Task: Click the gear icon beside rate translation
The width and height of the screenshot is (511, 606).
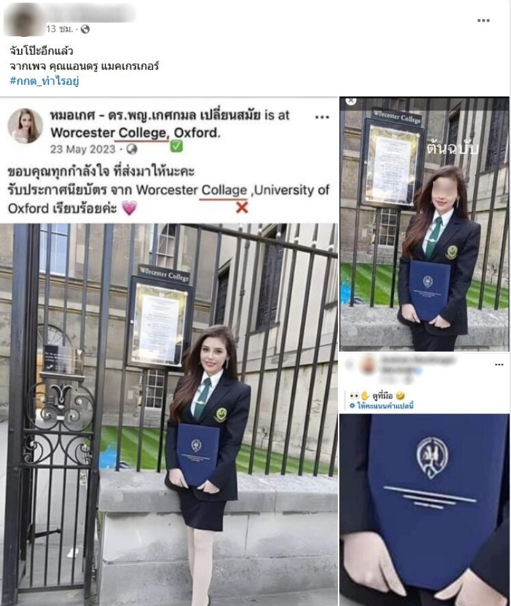Action: [x=352, y=405]
